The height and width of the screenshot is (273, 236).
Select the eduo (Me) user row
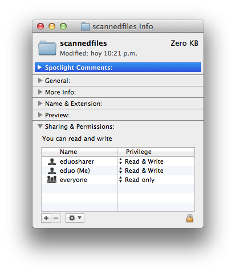coord(118,171)
